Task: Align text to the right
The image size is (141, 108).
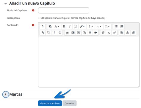Action: [133, 33]
